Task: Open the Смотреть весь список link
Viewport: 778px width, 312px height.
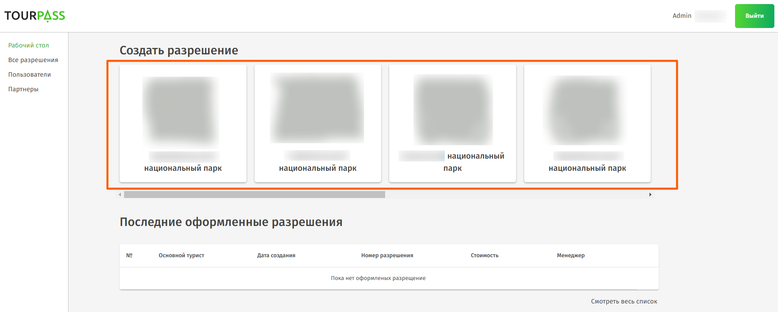Action: point(624,301)
